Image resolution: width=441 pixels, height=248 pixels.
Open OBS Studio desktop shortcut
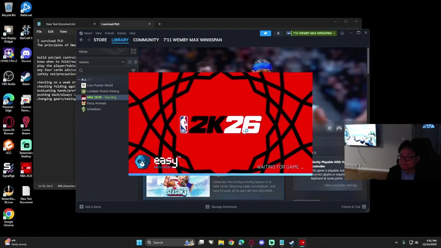[9, 78]
